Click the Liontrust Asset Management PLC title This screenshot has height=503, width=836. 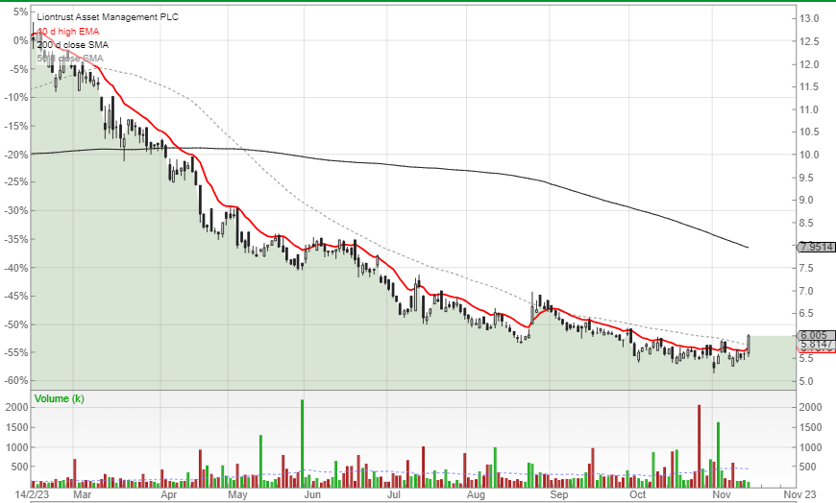[108, 17]
